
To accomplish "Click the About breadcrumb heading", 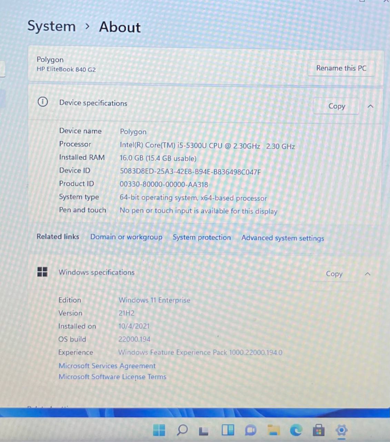I will click(120, 27).
